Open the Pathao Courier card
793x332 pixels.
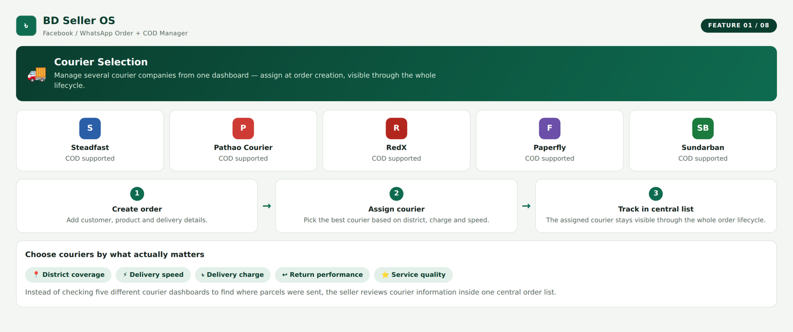(x=243, y=141)
